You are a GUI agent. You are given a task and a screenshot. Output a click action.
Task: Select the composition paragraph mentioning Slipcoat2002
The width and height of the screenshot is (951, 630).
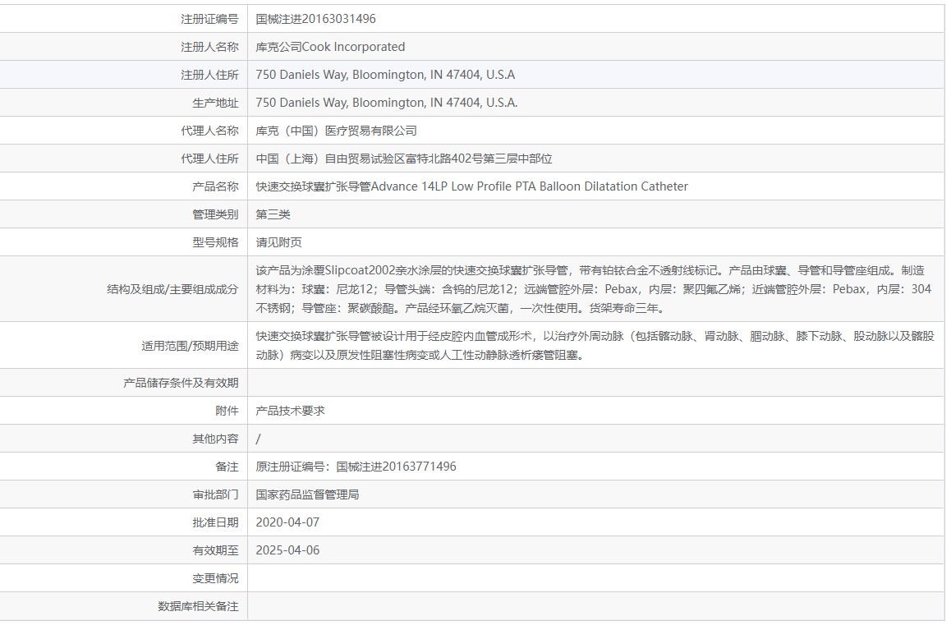pyautogui.click(x=593, y=289)
